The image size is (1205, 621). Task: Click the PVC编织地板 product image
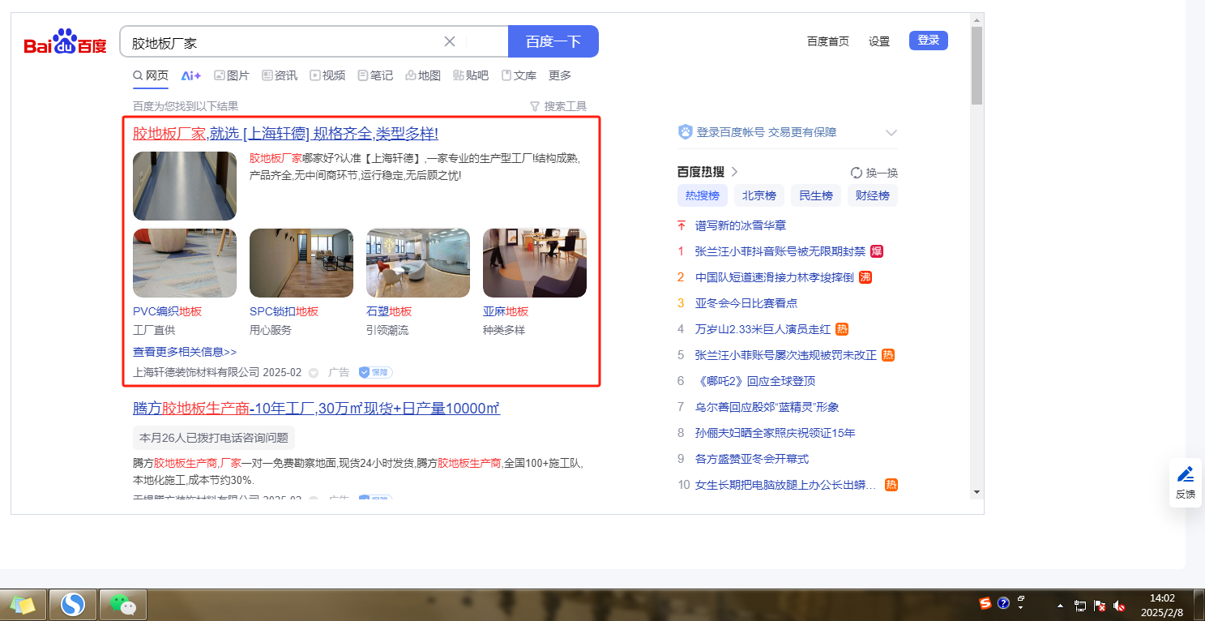pos(185,263)
